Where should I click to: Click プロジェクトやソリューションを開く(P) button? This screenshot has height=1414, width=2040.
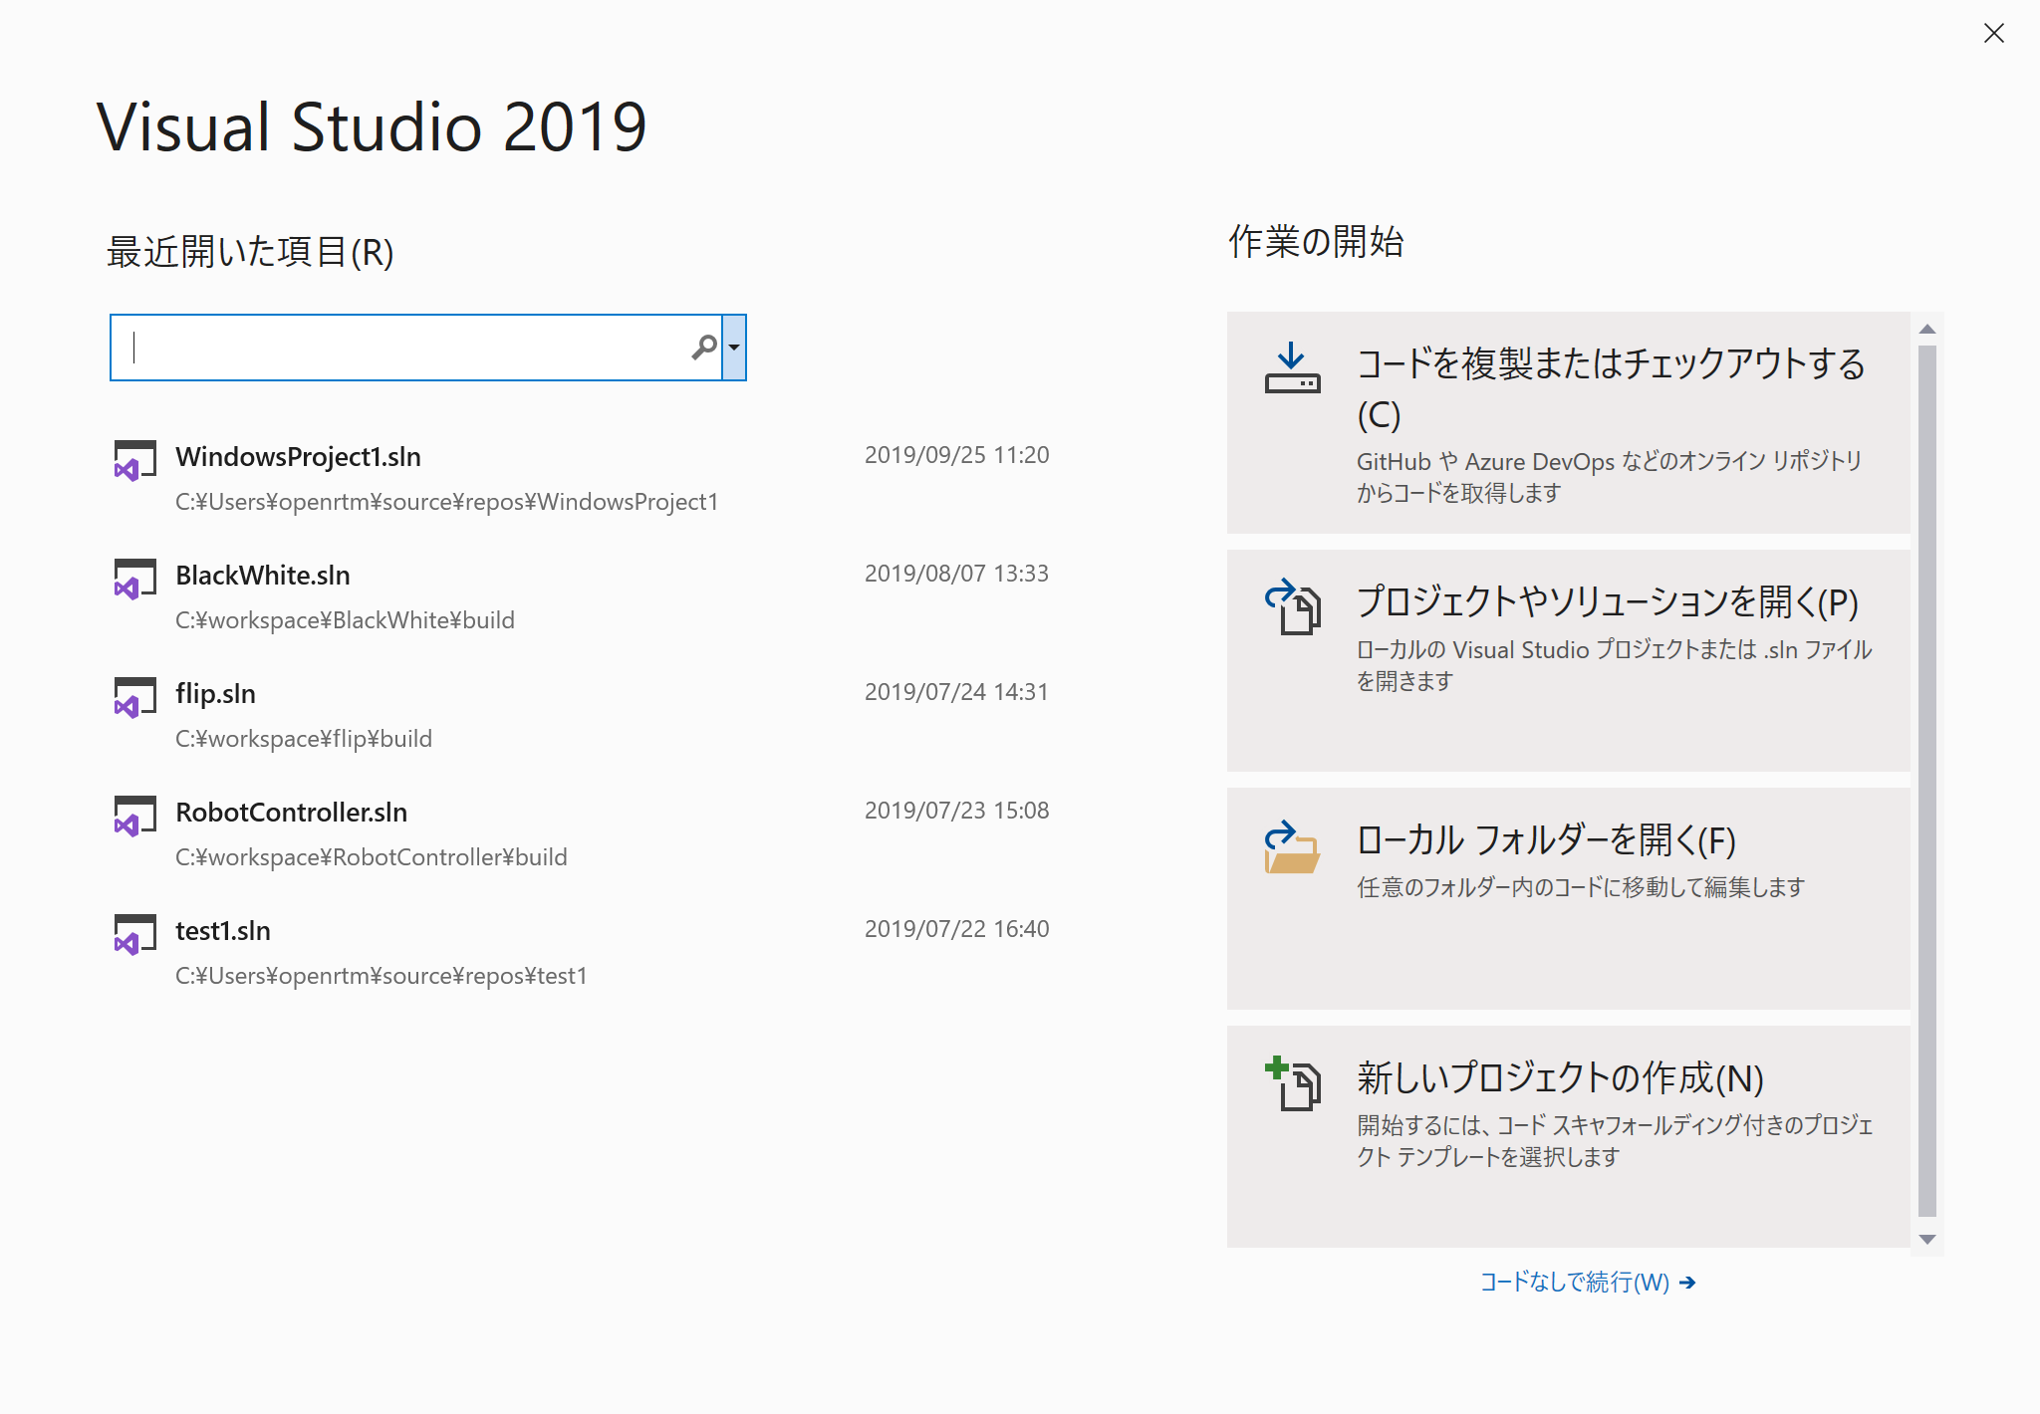(x=1569, y=660)
